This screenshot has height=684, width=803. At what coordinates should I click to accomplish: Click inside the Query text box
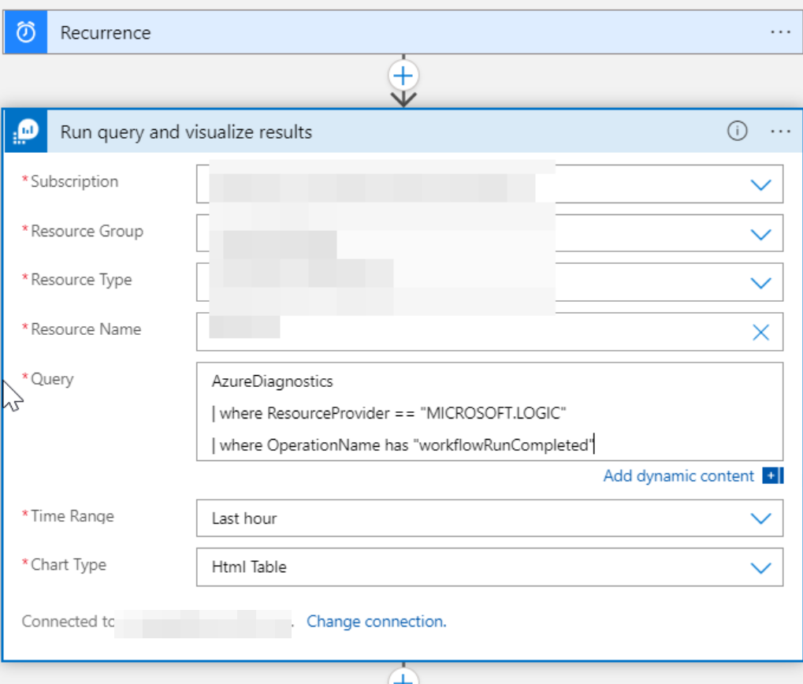(489, 411)
